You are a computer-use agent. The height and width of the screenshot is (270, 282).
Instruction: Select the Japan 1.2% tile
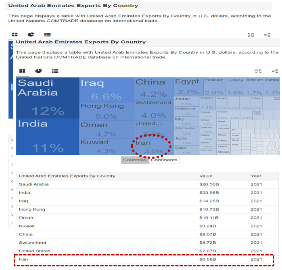[186, 141]
